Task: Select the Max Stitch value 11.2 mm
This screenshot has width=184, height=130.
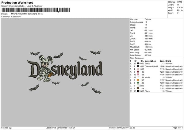Action: pyautogui.click(x=148, y=47)
